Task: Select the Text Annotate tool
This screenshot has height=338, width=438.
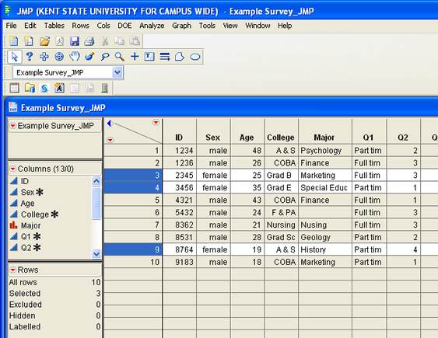Action: click(149, 57)
